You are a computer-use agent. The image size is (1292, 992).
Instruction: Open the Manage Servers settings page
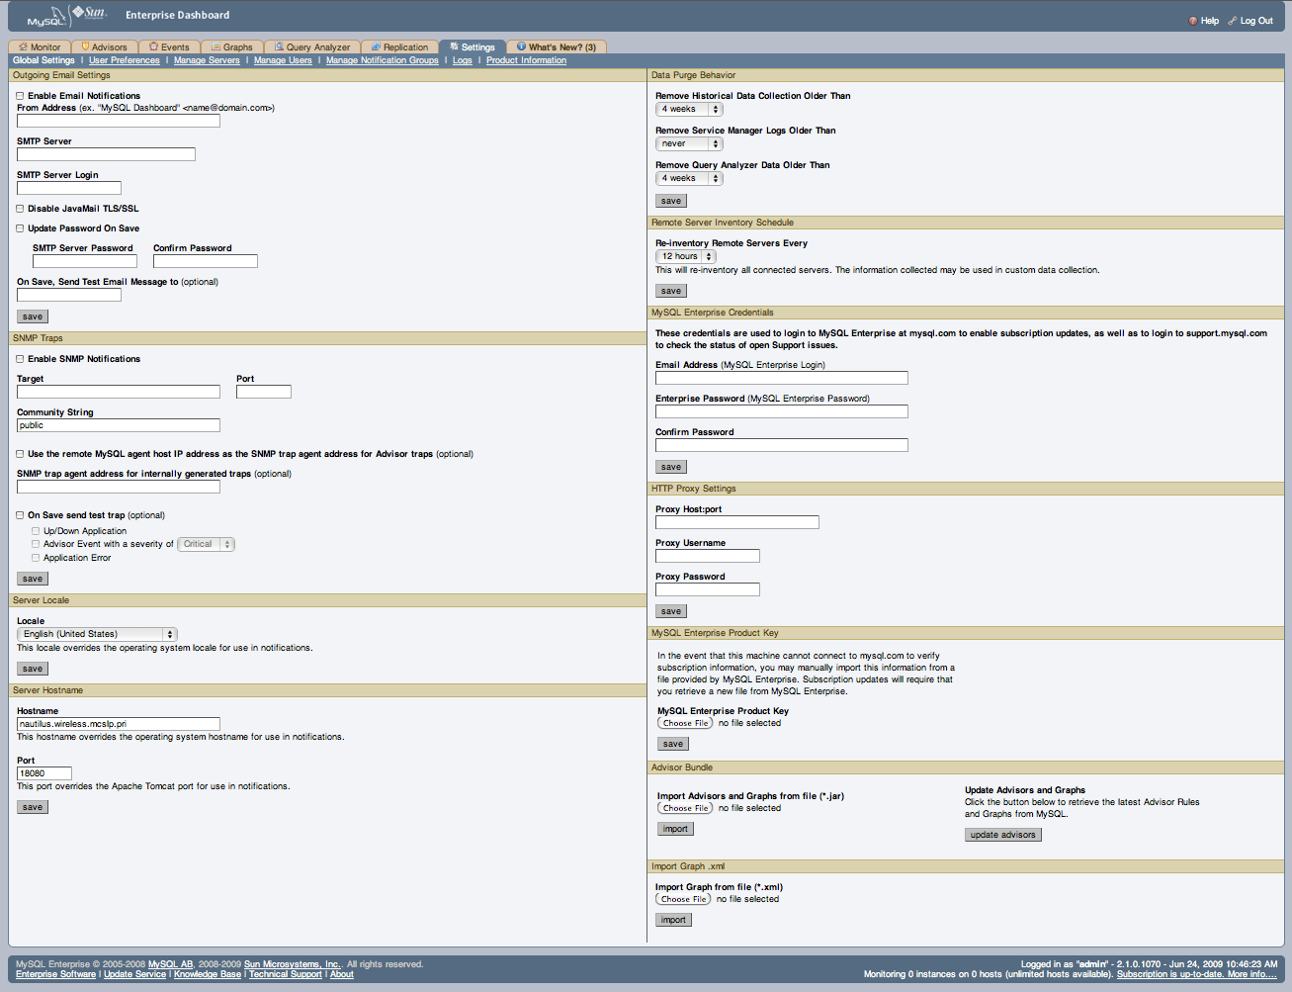[207, 60]
